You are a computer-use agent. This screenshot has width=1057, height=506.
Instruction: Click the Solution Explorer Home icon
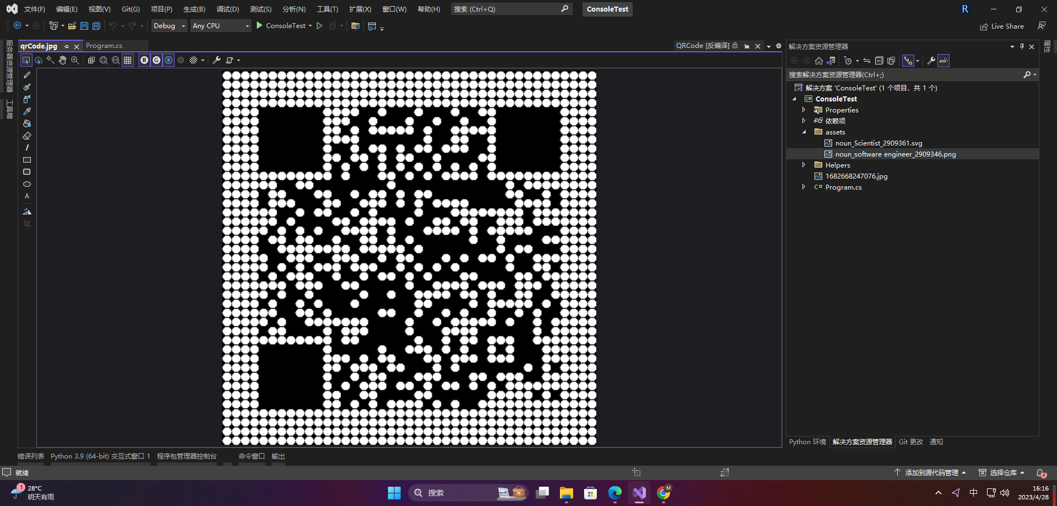(x=819, y=61)
